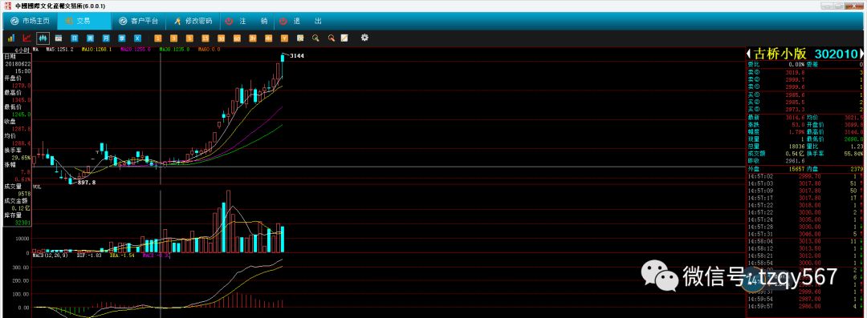
Task: Select the candlestick K-line chart icon
Action: point(43,38)
